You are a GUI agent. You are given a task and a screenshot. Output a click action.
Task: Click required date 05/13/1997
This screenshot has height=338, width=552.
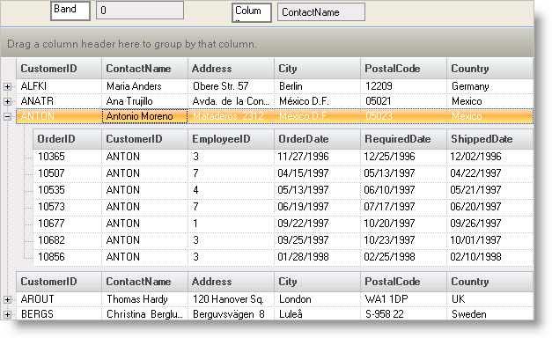click(403, 173)
